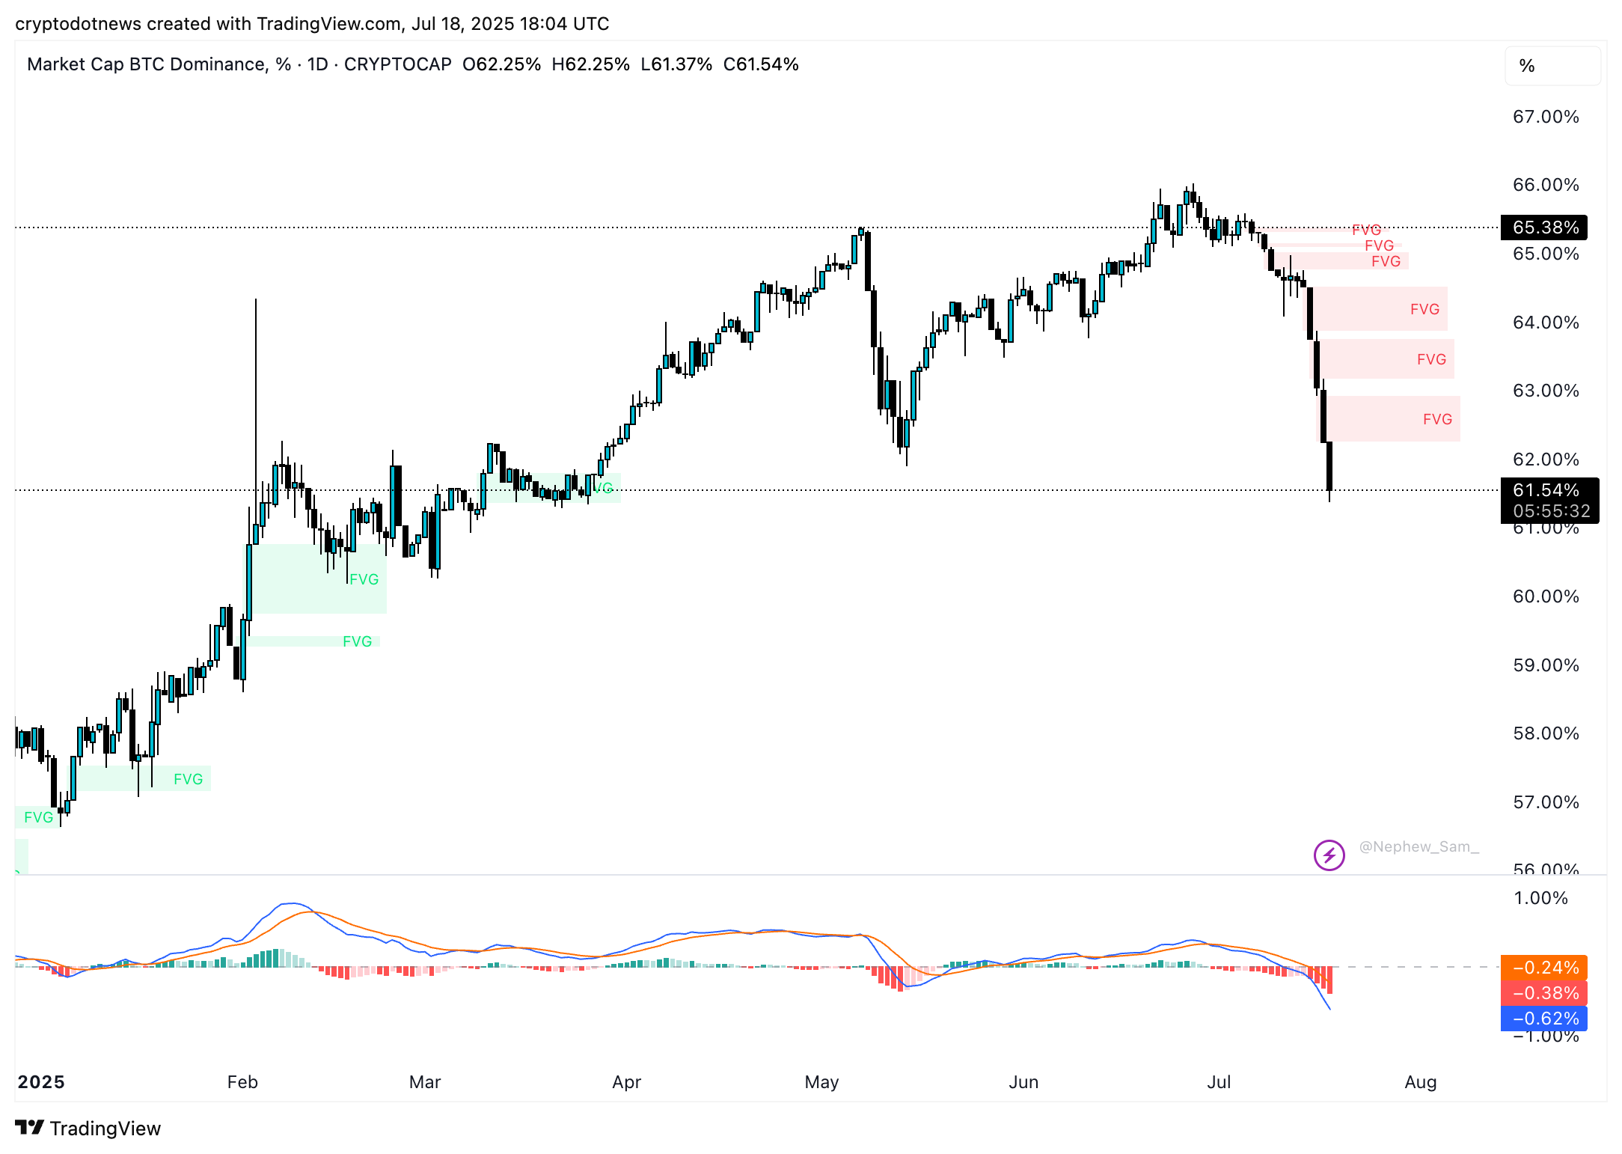Click the orange -0.24% signal label
The width and height of the screenshot is (1622, 1154).
1544,968
